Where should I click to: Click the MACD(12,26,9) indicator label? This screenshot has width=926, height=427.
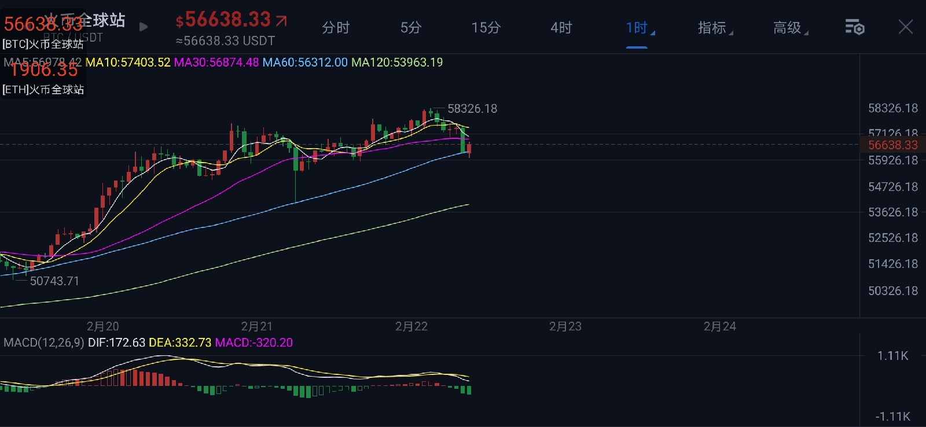tap(44, 343)
